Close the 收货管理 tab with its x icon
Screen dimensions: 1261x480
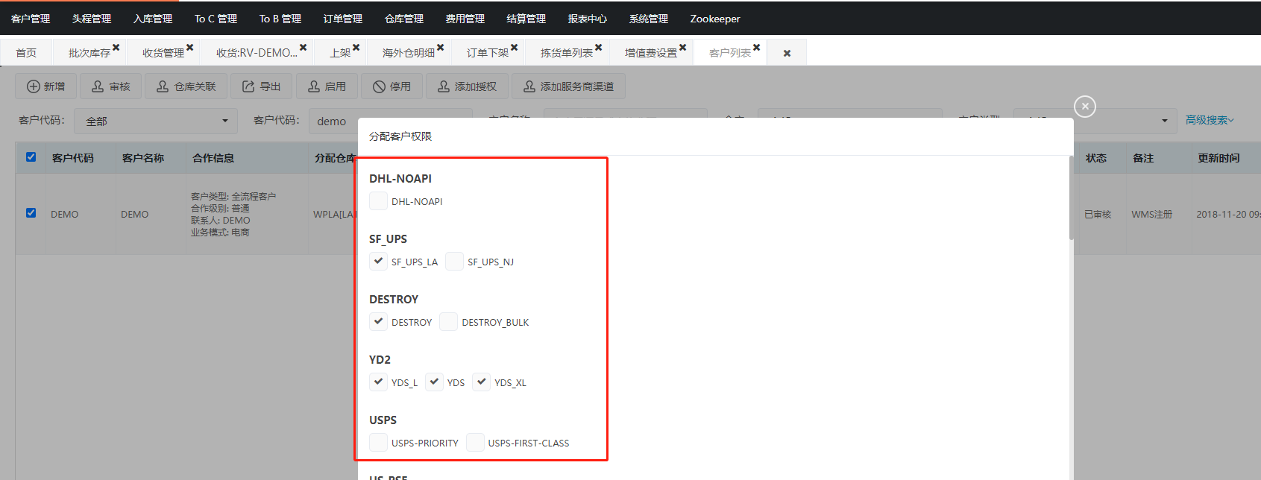(x=189, y=47)
